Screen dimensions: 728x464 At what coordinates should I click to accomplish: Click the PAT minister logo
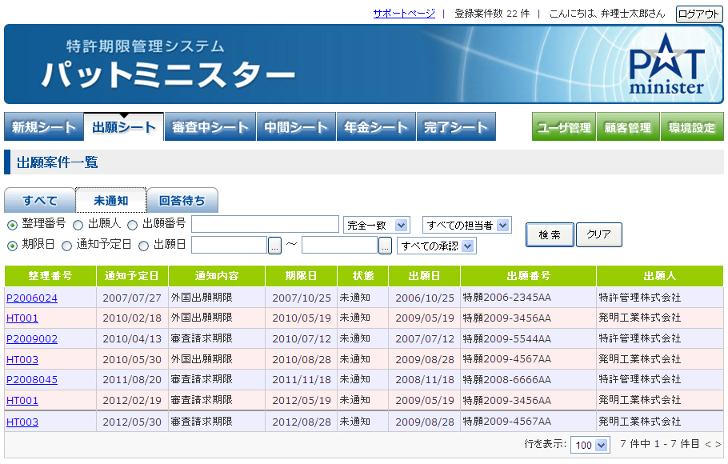666,64
